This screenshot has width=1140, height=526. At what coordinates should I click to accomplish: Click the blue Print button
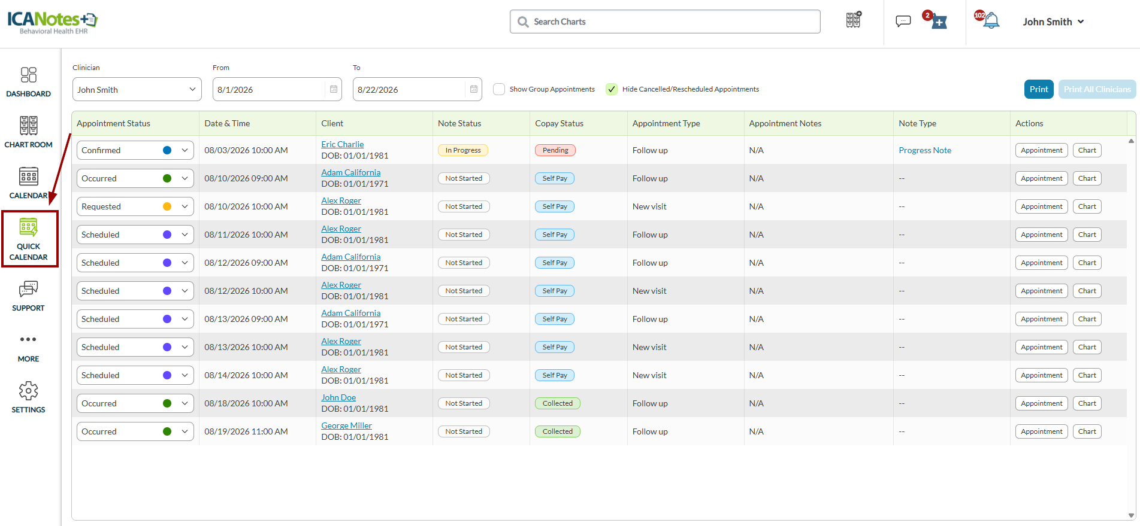[1039, 89]
